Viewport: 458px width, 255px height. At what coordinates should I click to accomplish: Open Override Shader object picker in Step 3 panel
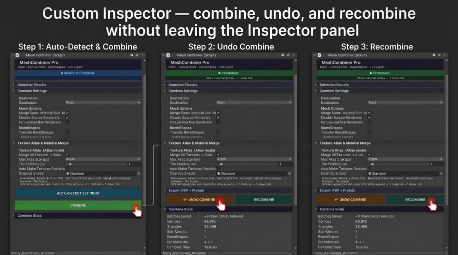point(441,173)
